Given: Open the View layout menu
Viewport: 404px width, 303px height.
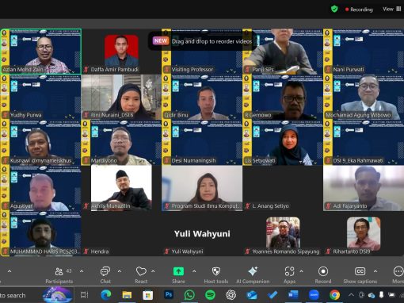Looking at the screenshot, I should (x=392, y=10).
